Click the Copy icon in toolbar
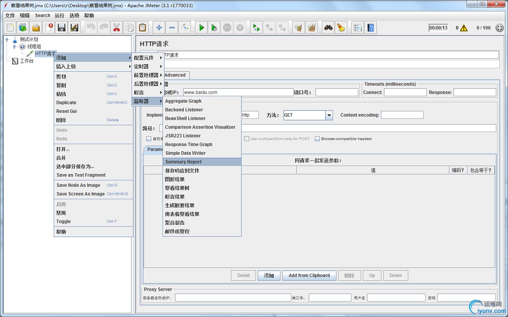 click(x=130, y=28)
